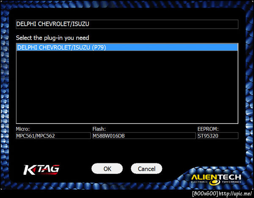Viewport: 254px width, 198px height.
Task: Click the 'Flash:' label
Action: pos(99,129)
